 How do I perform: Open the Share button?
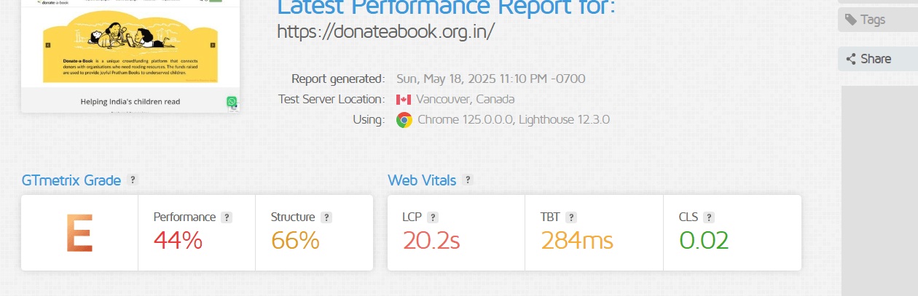tap(876, 59)
